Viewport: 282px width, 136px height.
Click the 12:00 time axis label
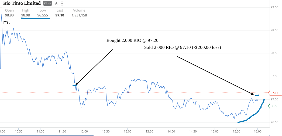pyautogui.click(x=84, y=131)
